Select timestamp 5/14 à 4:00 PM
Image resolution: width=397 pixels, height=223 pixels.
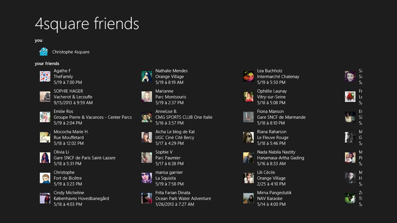(x=271, y=204)
